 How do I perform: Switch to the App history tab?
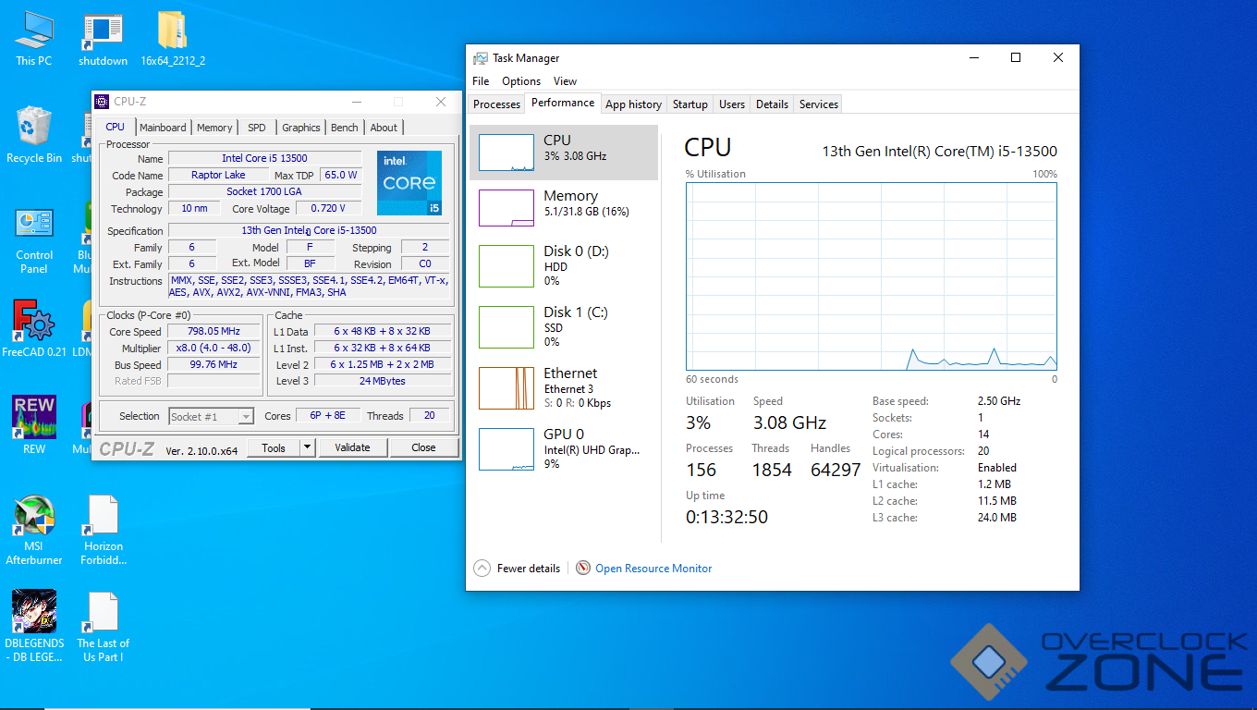click(633, 104)
